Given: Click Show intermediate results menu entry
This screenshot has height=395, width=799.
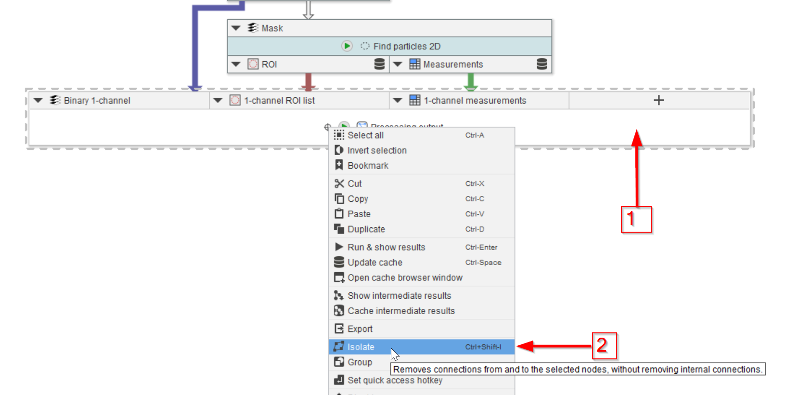Looking at the screenshot, I should coord(399,296).
